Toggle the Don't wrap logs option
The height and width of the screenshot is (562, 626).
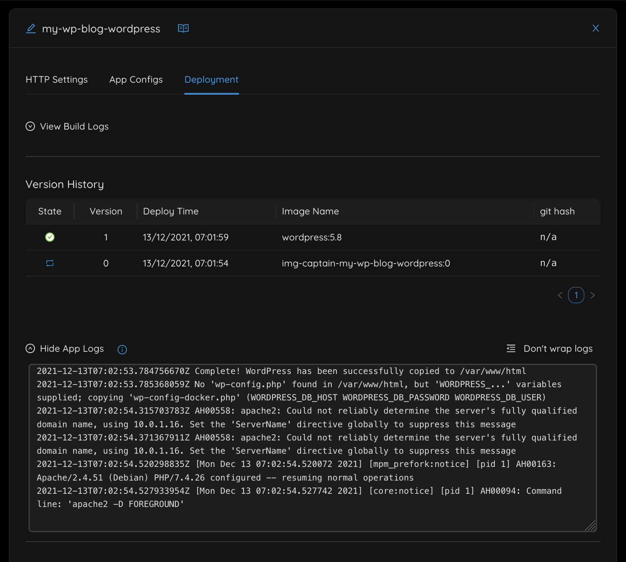click(558, 348)
